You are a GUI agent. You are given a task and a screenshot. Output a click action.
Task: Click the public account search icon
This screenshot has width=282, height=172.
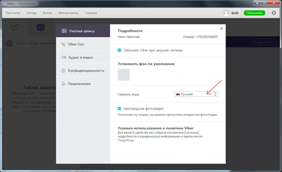pyautogui.click(x=9, y=43)
